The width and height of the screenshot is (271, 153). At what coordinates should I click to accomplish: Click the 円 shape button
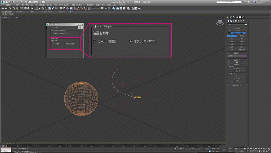[232, 39]
